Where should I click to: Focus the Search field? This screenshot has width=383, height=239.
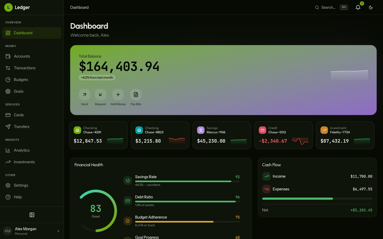[331, 7]
